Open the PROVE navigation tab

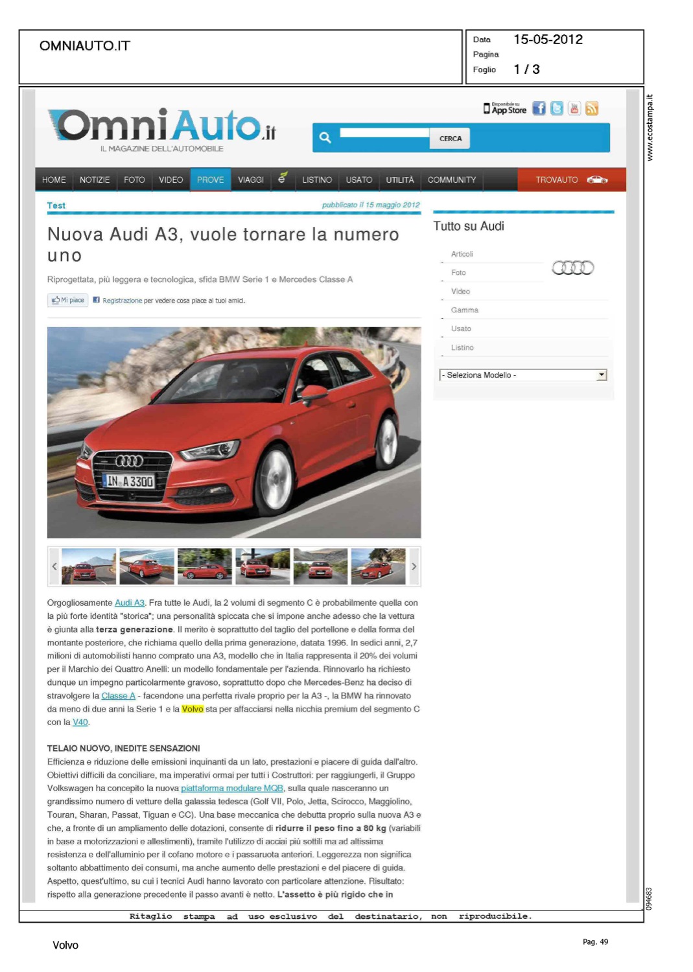point(210,179)
